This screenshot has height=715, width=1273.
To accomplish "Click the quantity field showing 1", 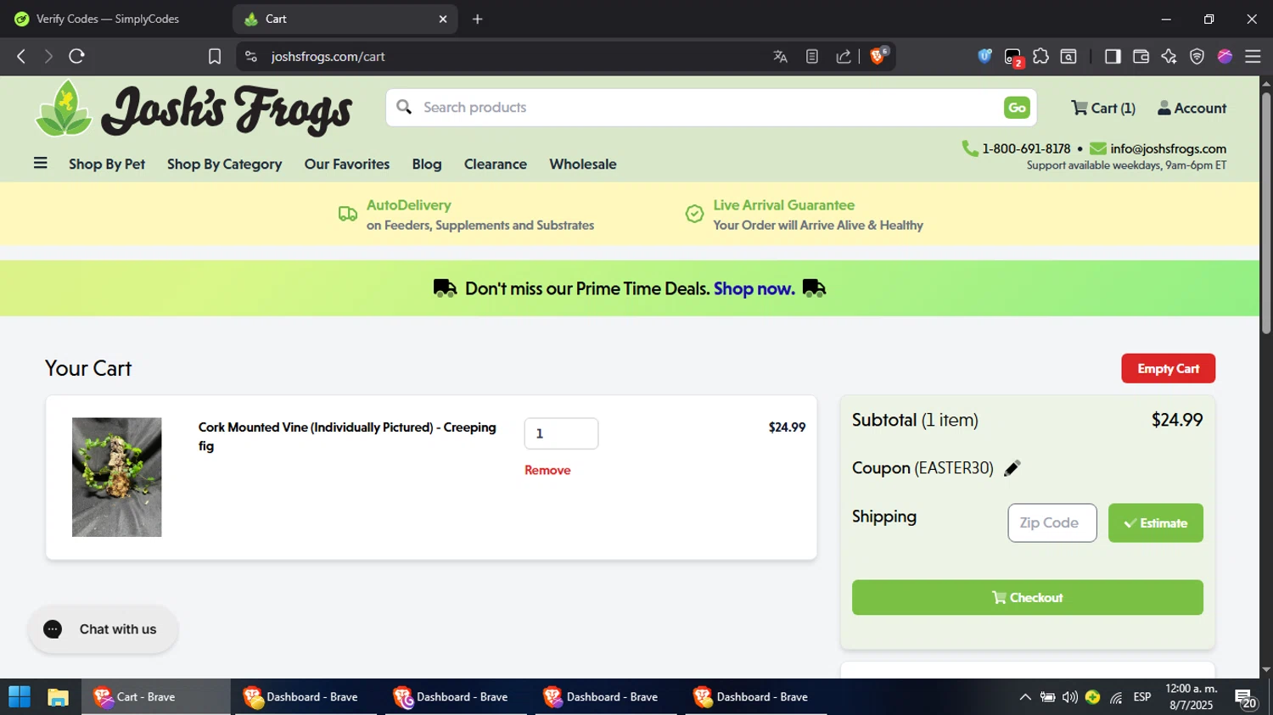I will pyautogui.click(x=561, y=433).
